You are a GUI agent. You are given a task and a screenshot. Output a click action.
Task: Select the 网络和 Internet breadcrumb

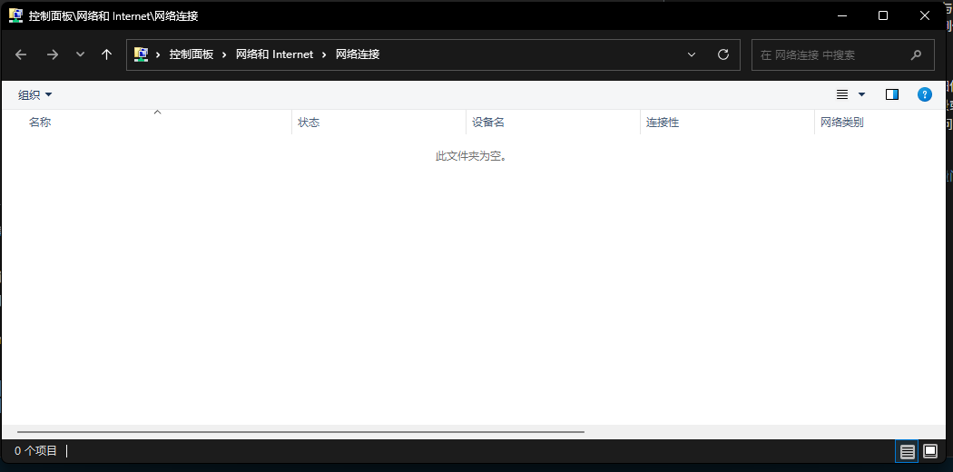[x=275, y=54]
